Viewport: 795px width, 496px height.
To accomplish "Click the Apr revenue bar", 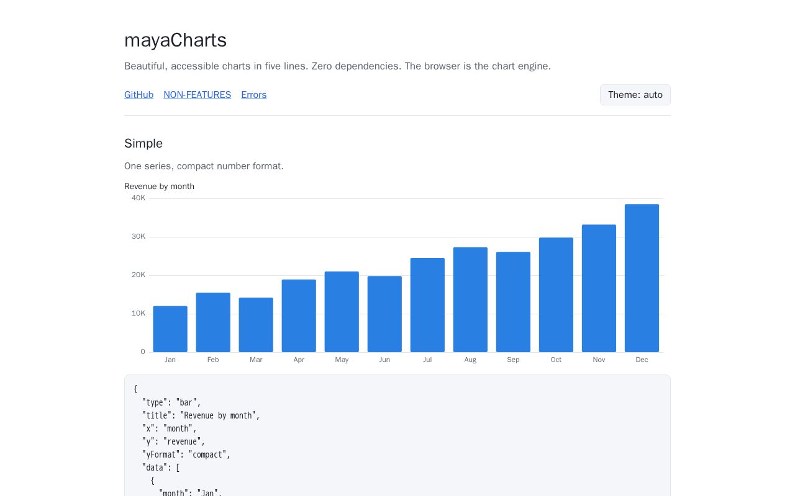I will [299, 316].
